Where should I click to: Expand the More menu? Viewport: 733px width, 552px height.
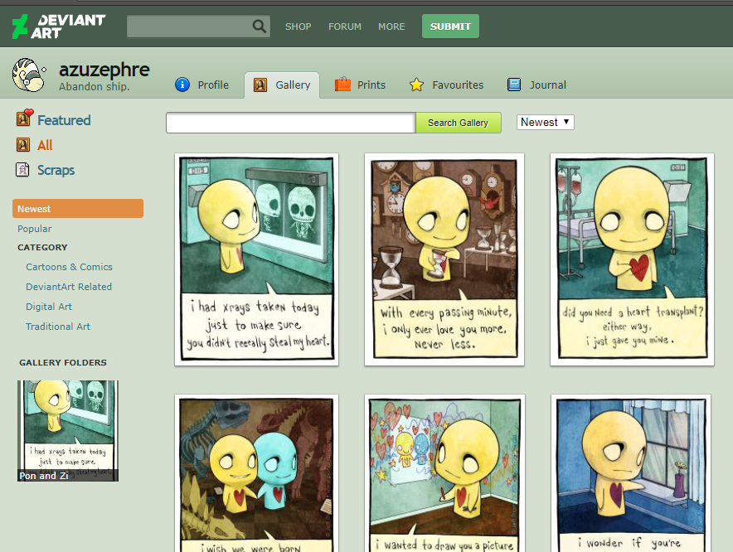[x=391, y=27]
